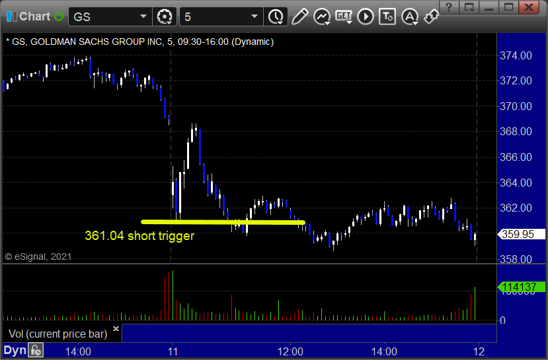Select the pencil drawing tools icon
This screenshot has height=360, width=548.
(x=300, y=16)
